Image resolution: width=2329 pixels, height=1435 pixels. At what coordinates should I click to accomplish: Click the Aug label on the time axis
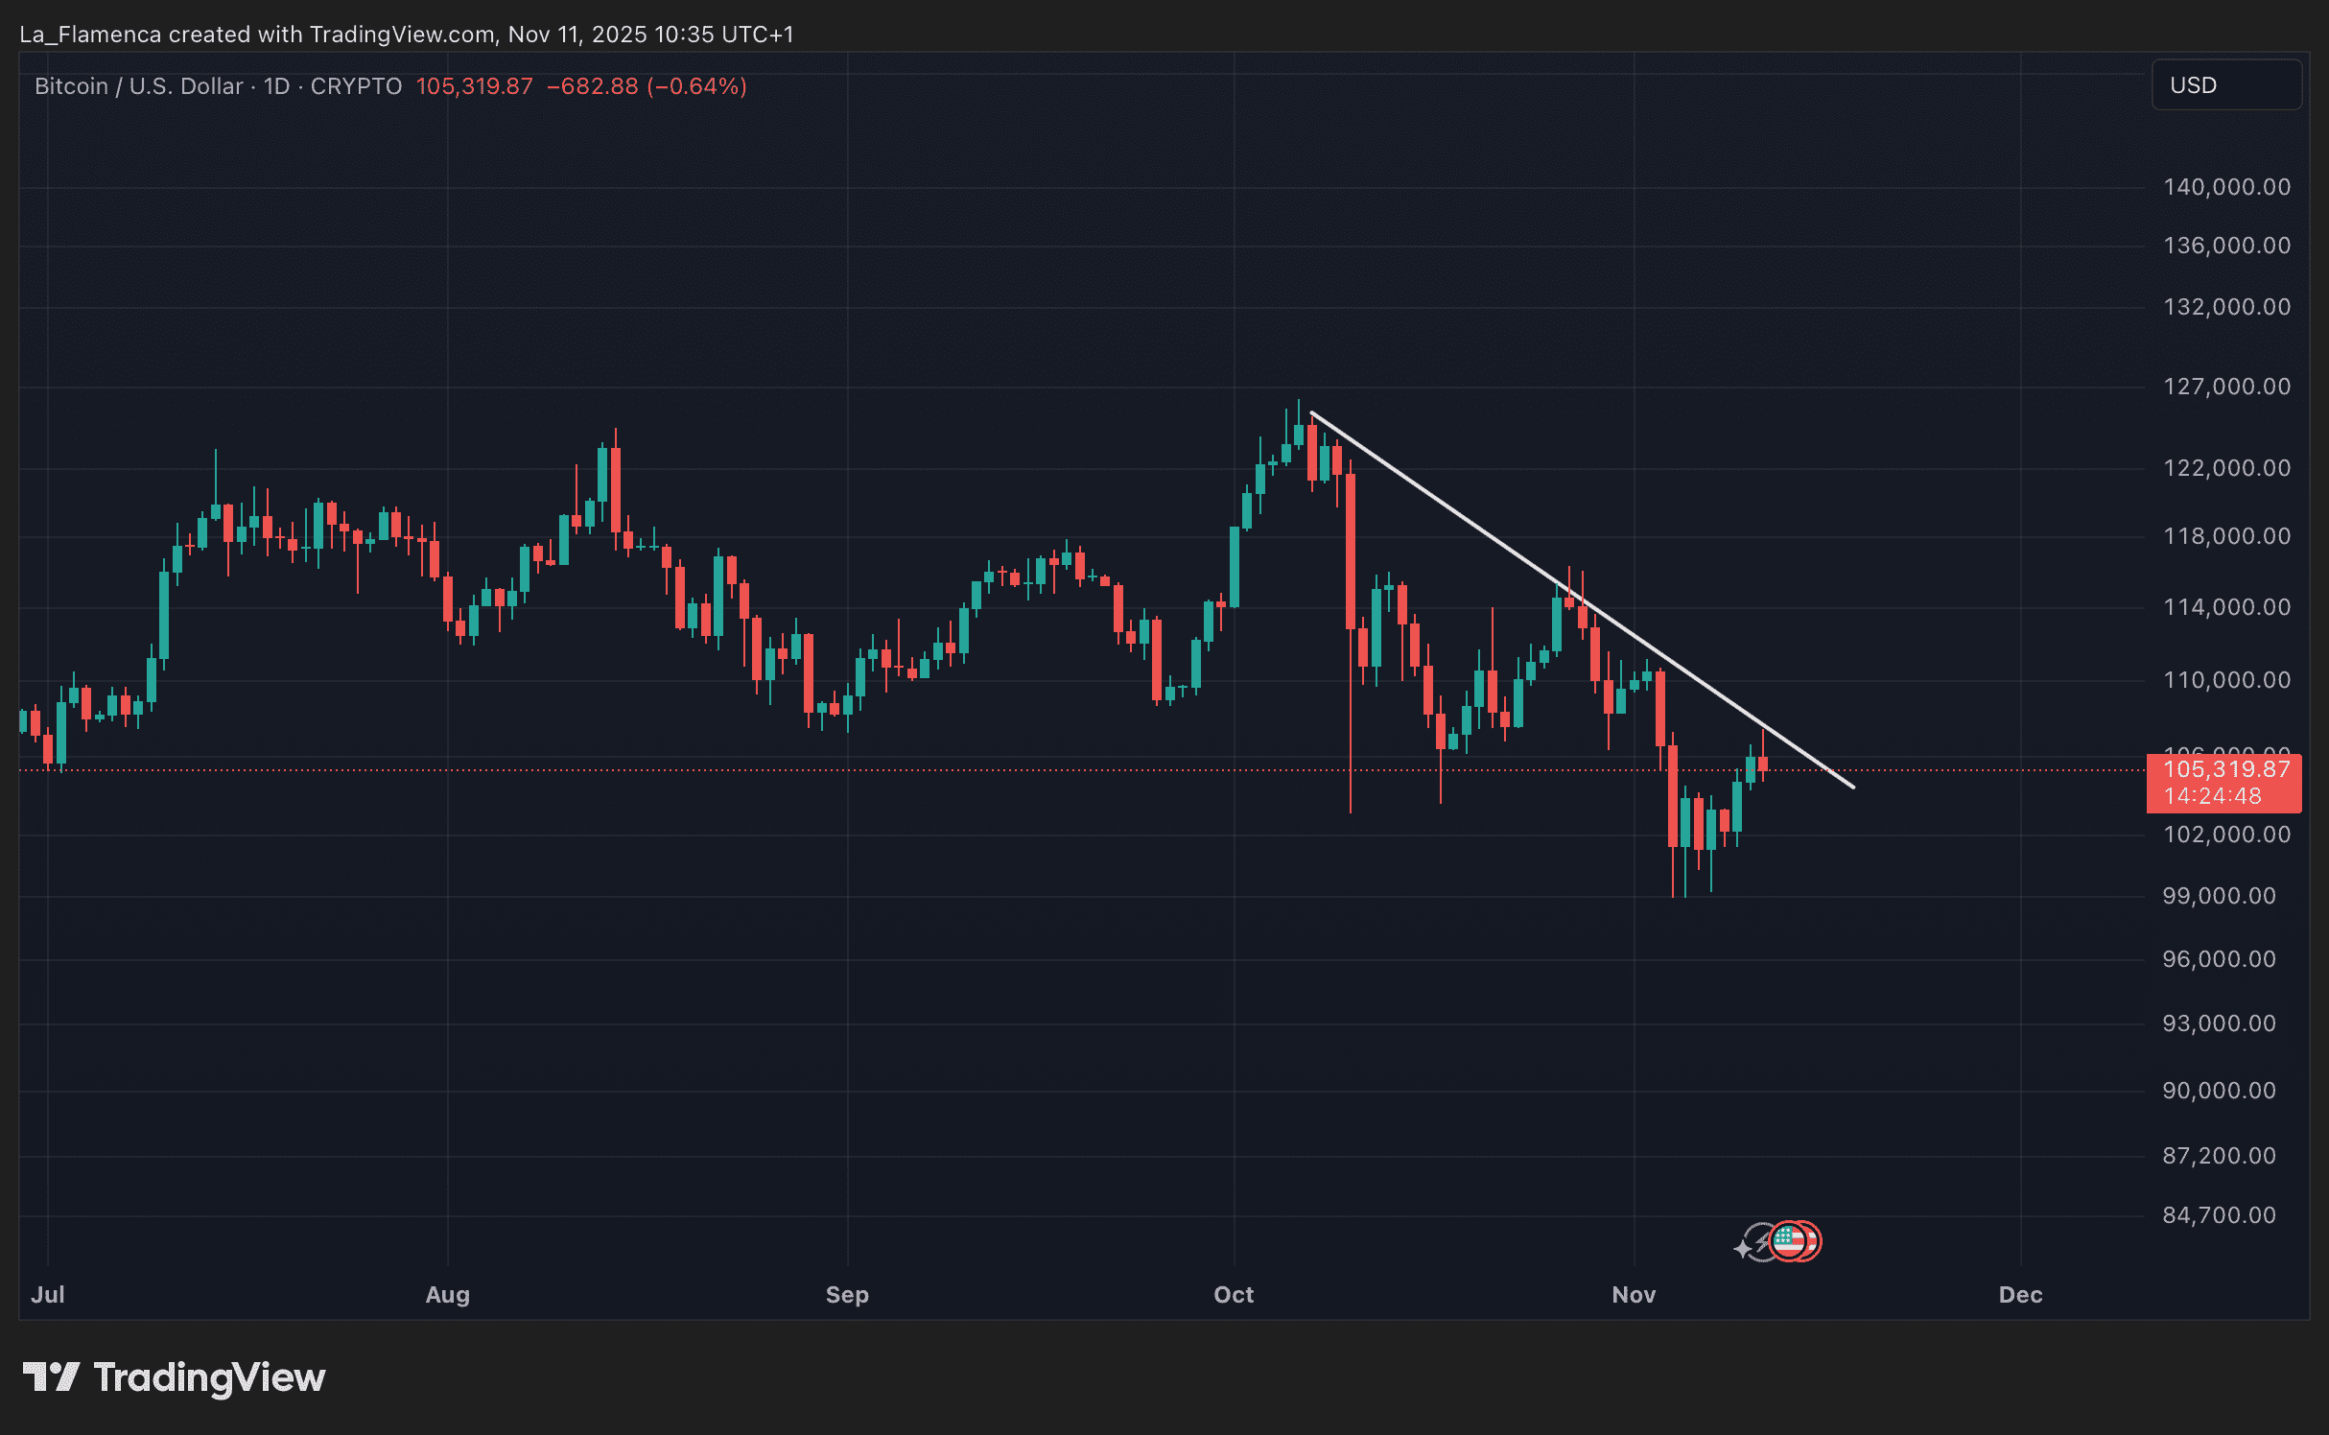447,1295
